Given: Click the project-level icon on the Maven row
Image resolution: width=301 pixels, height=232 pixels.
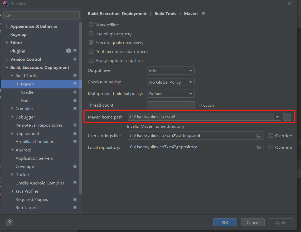Looking at the screenshot, I should point(75,84).
